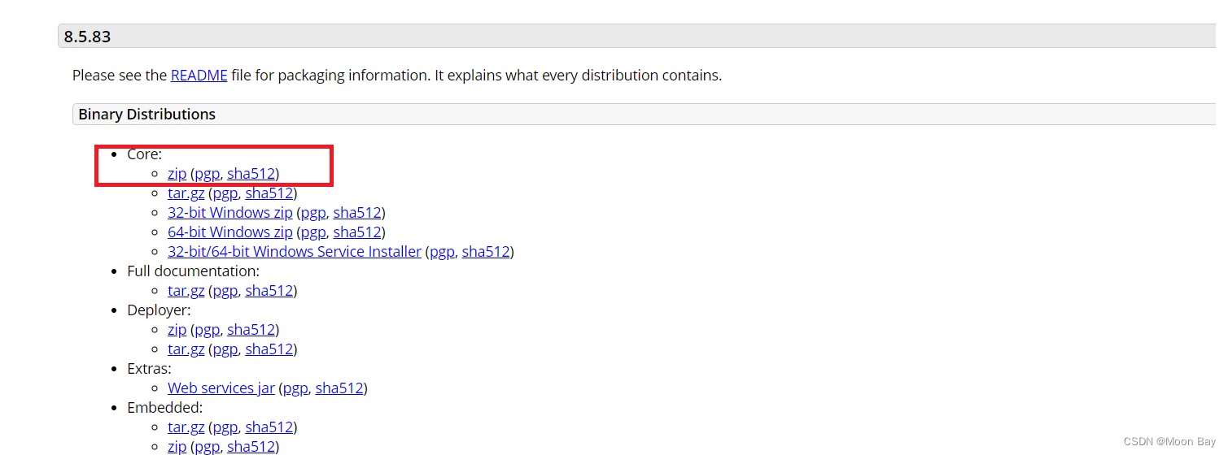1228x455 pixels.
Task: Download the Core zip distribution
Action: tap(177, 174)
